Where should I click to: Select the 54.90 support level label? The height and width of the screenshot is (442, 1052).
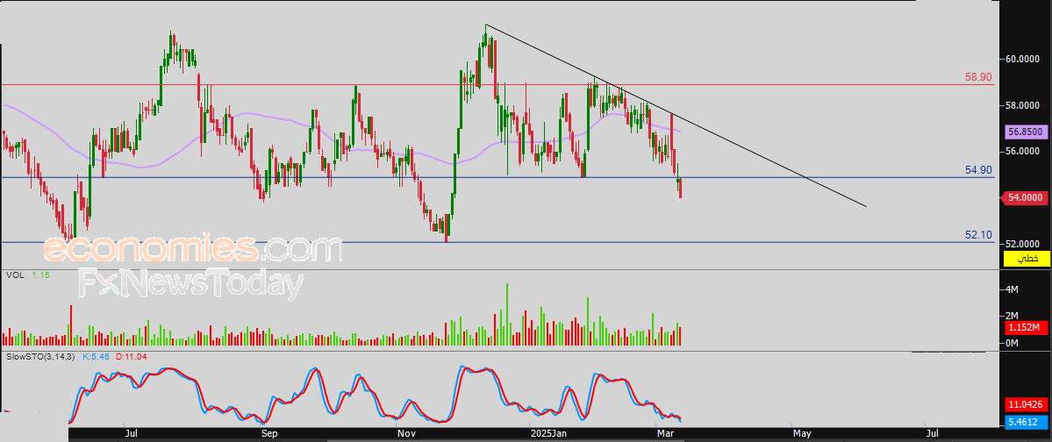pos(979,170)
